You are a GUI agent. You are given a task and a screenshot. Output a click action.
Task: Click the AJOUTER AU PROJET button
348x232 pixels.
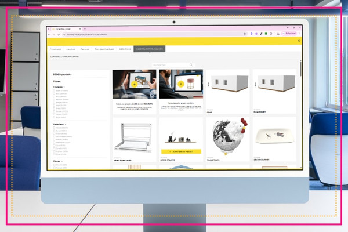181,151
